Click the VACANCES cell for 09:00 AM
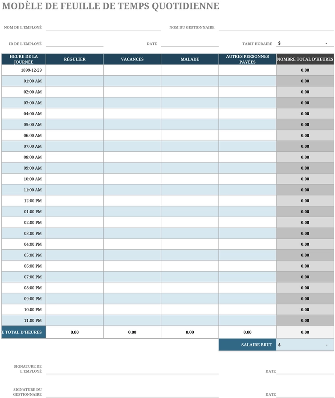The image size is (335, 398). coord(132,168)
